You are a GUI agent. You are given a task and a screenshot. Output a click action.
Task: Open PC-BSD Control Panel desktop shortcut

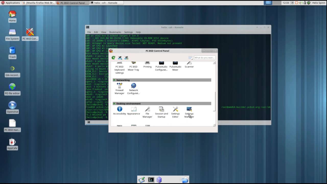[30, 34]
